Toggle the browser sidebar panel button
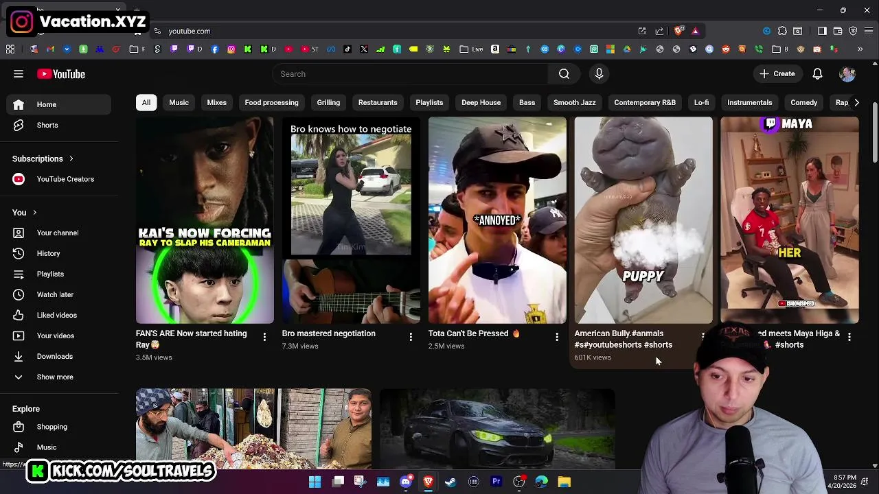 point(822,31)
